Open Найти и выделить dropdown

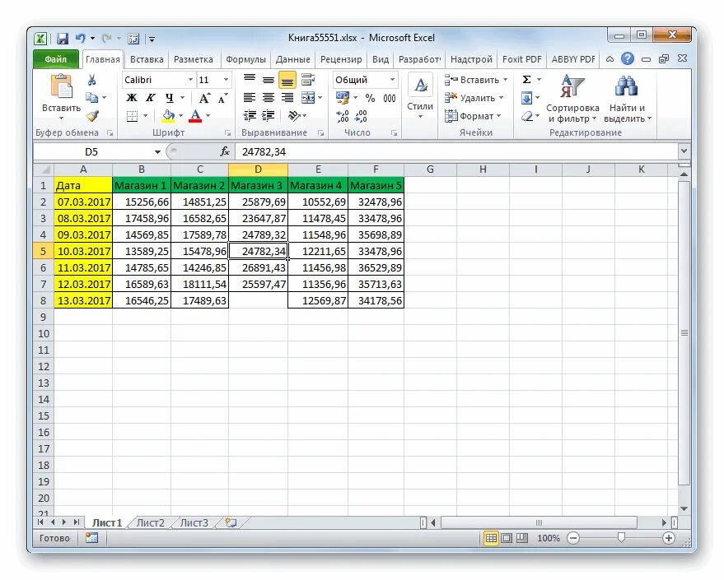627,99
